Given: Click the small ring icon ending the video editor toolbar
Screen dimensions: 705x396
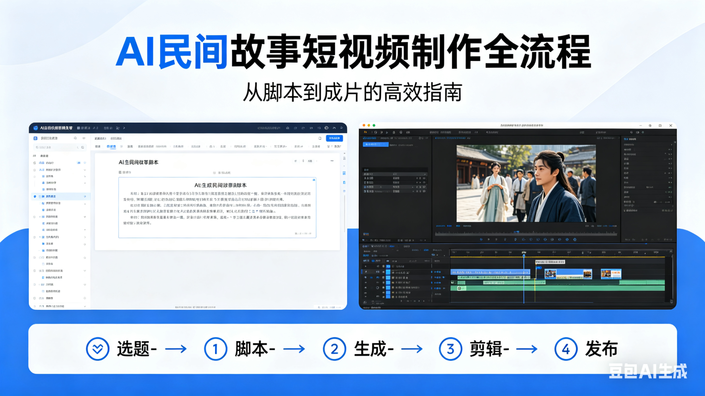Looking at the screenshot, I should pyautogui.click(x=643, y=132).
